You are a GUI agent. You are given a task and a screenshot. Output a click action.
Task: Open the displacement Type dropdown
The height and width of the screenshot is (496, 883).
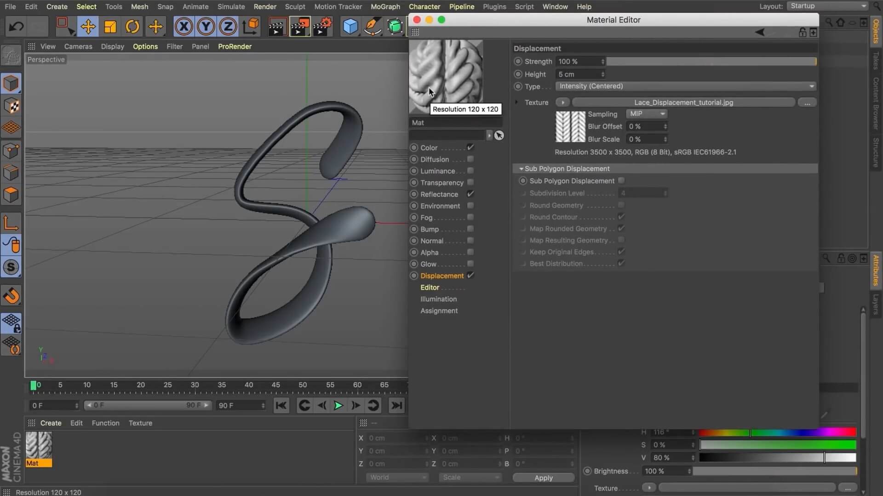click(685, 86)
